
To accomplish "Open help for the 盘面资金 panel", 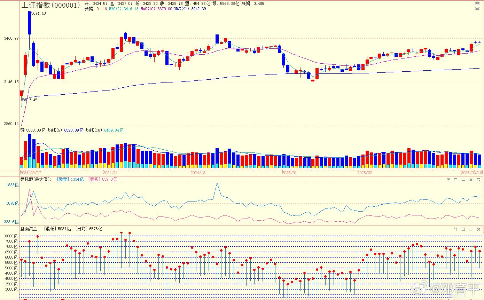I will pyautogui.click(x=456, y=229).
